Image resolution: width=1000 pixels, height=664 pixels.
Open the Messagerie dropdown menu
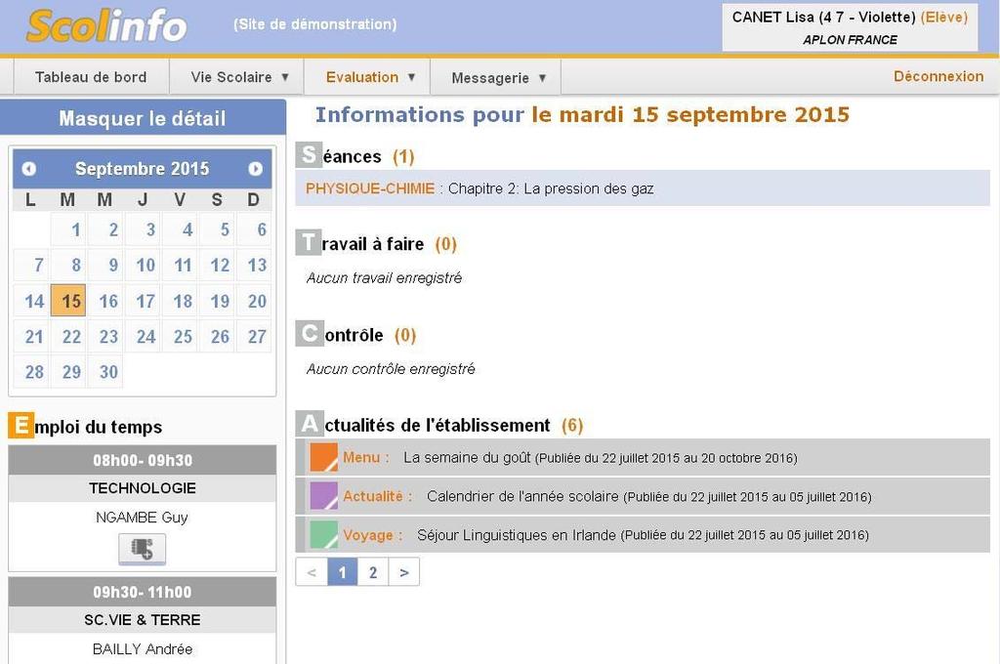[x=500, y=78]
